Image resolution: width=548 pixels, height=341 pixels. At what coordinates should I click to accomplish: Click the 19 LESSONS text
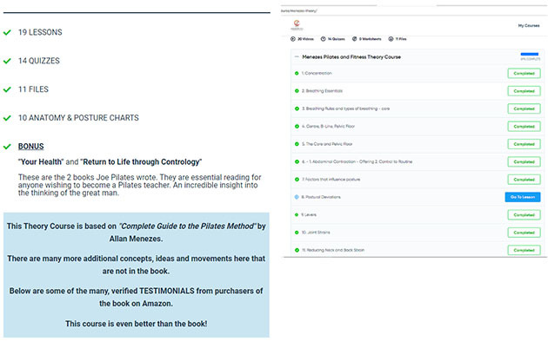[40, 32]
